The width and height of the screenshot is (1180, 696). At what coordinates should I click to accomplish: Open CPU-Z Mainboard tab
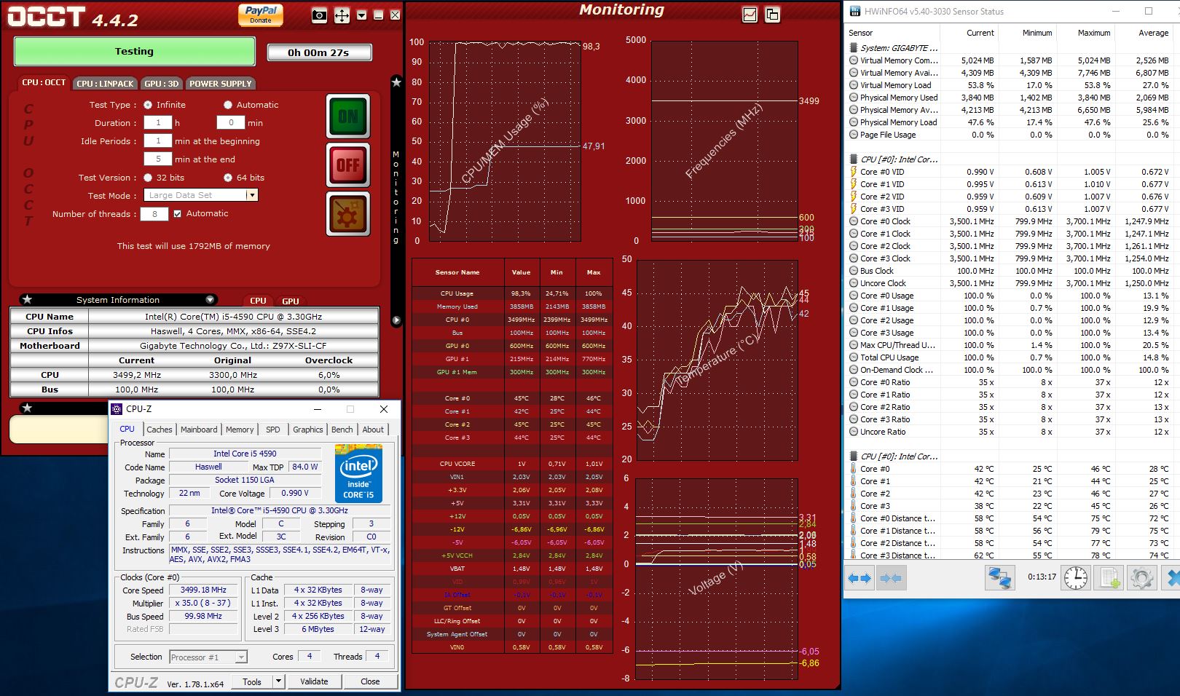[199, 430]
